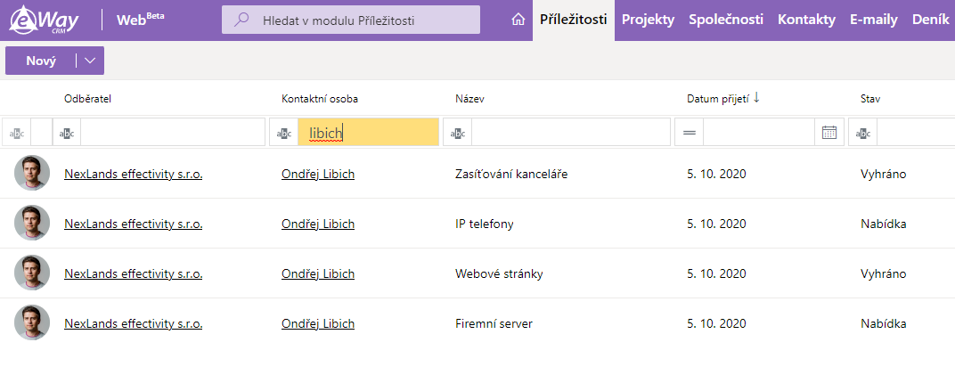
Task: Open Ondřej Libich link in IP telefony row
Action: [x=318, y=224]
